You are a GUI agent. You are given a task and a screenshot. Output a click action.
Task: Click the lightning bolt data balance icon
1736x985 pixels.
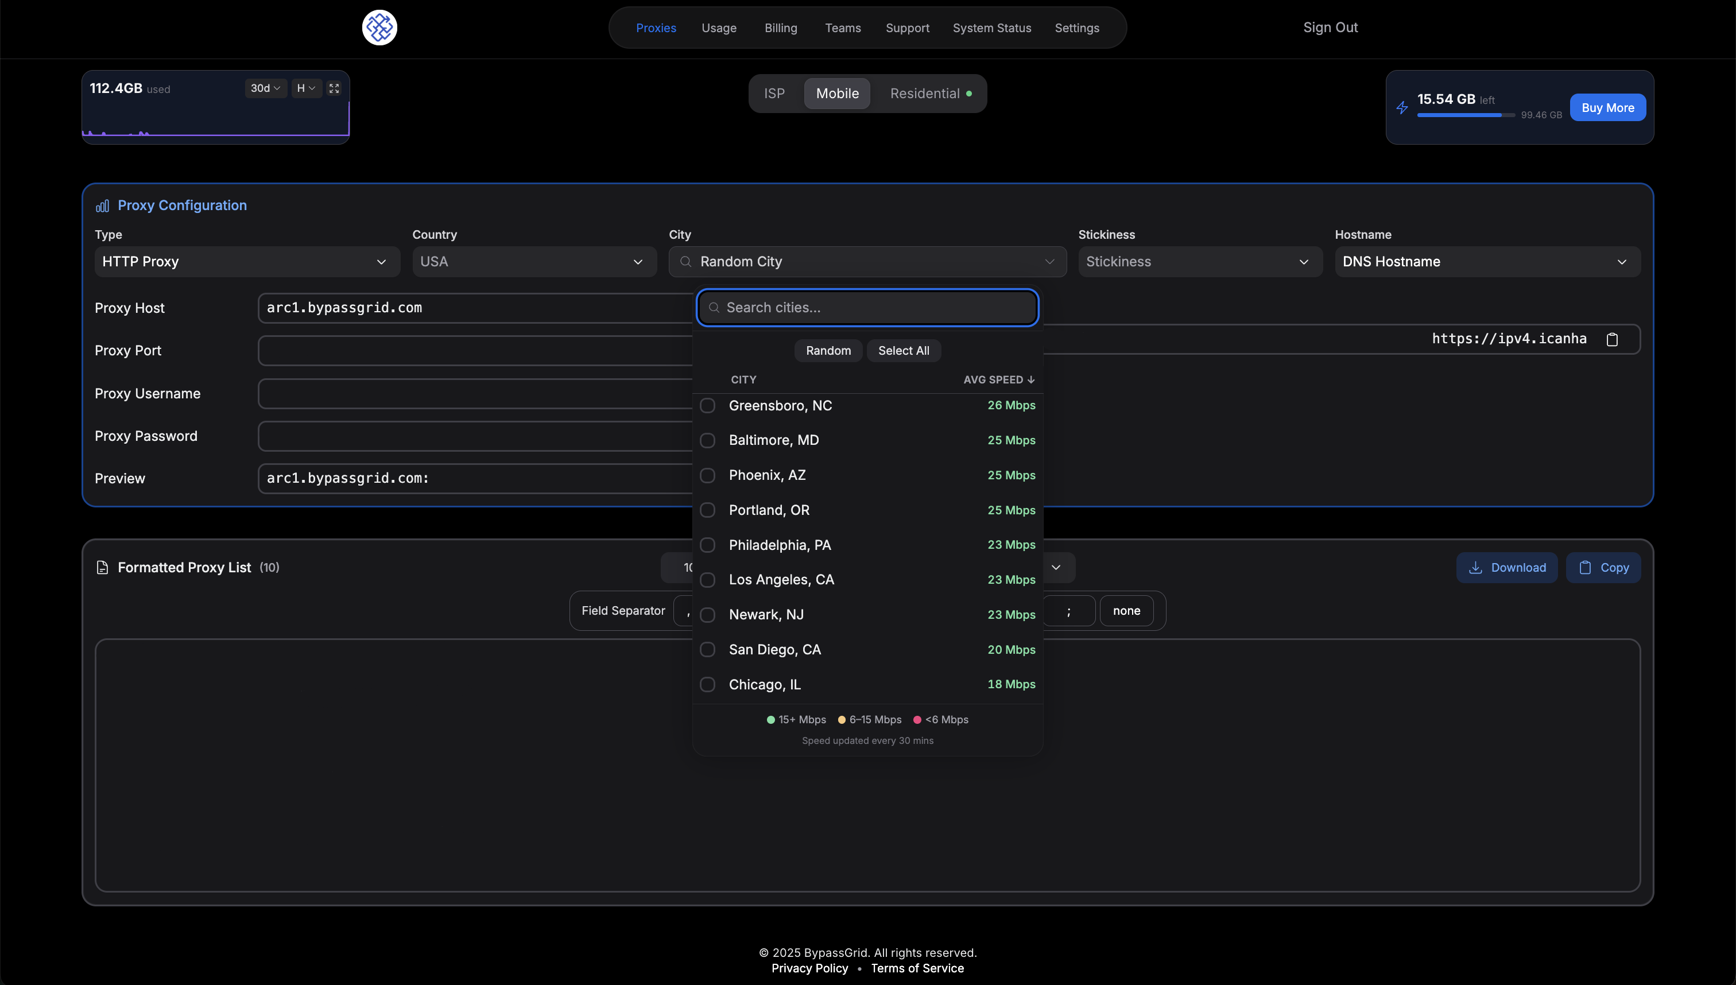point(1402,107)
